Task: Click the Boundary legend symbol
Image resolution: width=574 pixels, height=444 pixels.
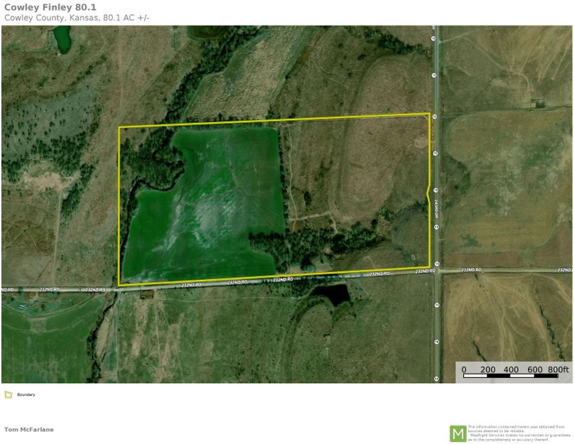Action: pos(9,394)
